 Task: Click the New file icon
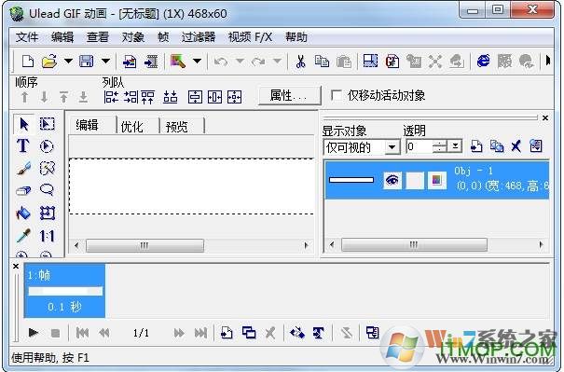click(x=28, y=62)
